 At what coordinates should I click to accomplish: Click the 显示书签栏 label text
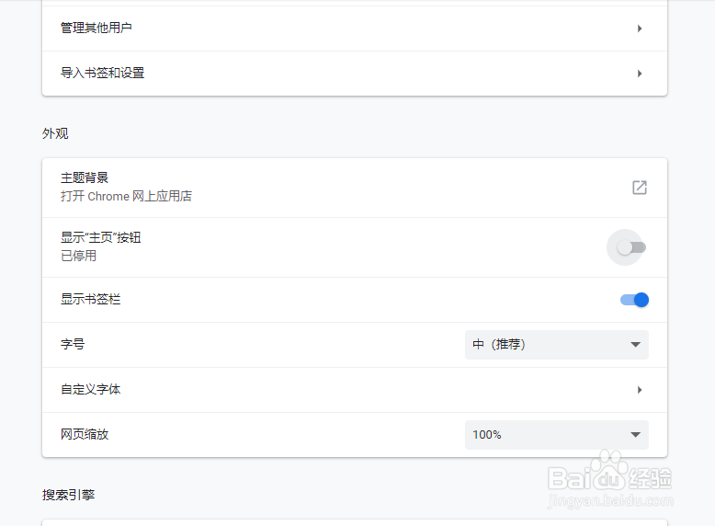90,300
